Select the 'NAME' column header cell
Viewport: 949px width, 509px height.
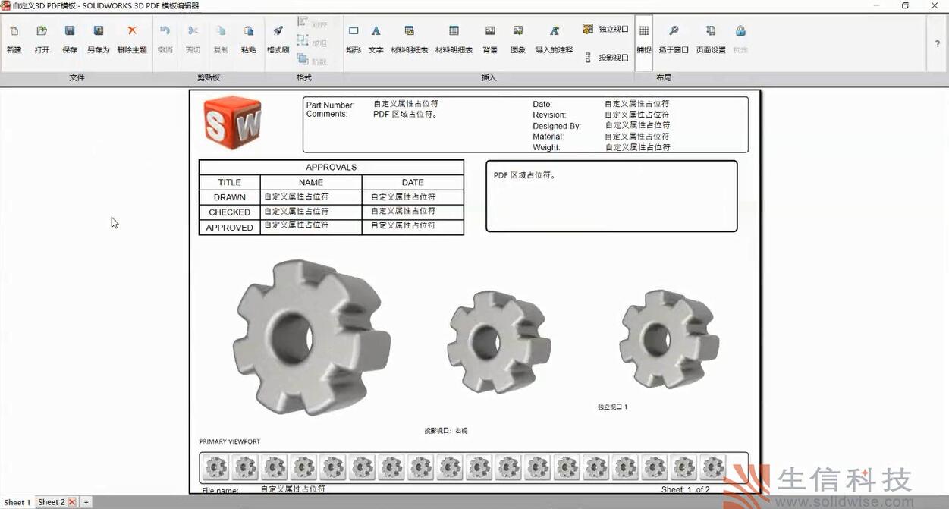point(311,182)
